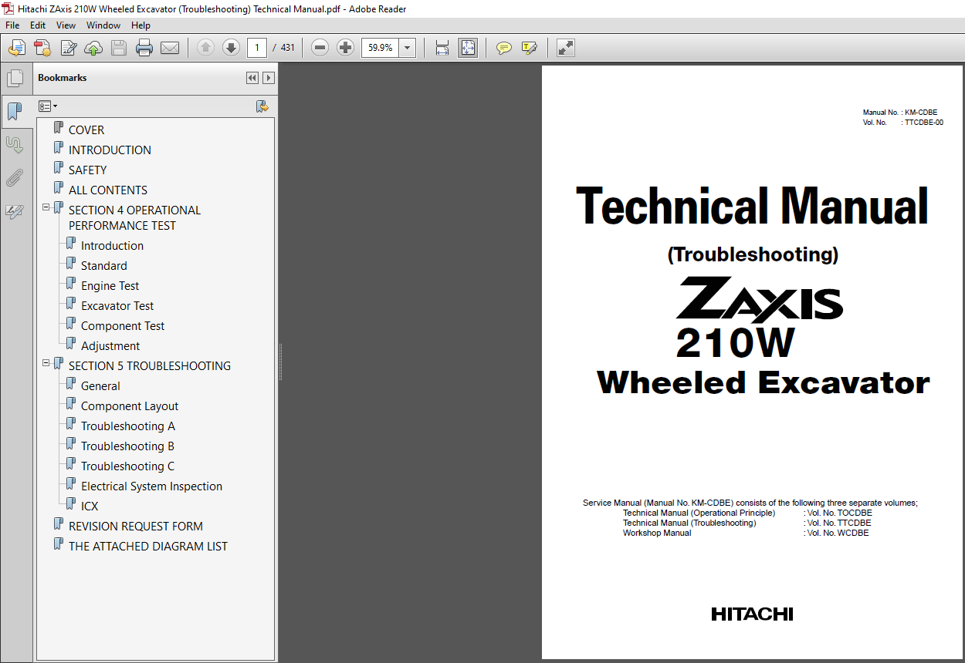This screenshot has height=663, width=965.
Task: Click the page number input field
Action: pos(257,48)
